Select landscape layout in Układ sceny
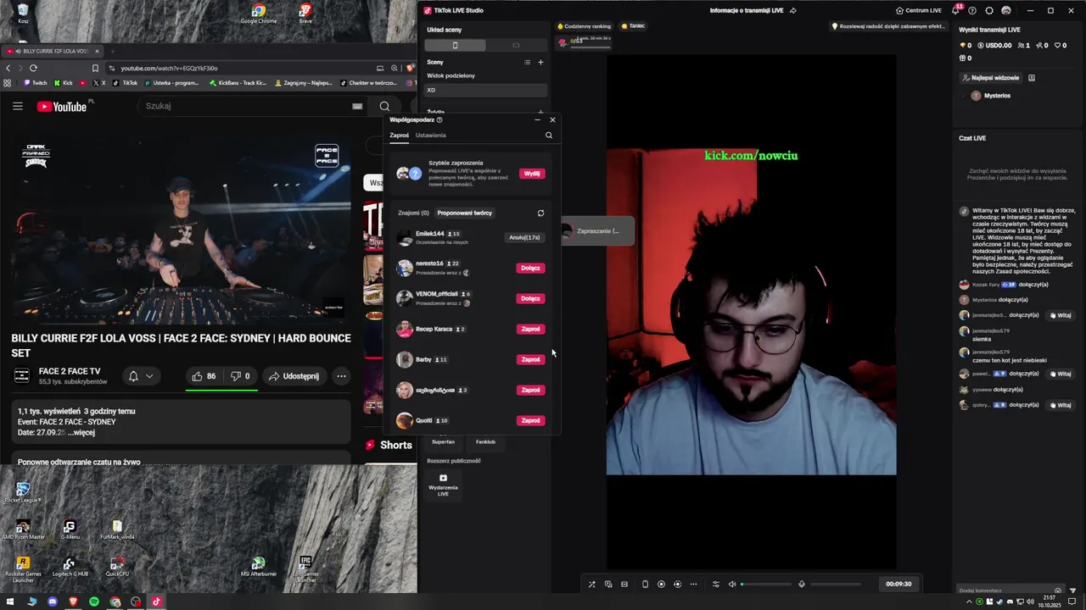This screenshot has width=1086, height=610. [516, 45]
